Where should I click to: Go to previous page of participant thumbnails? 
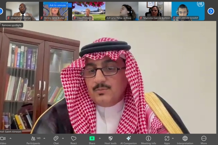click(x=1, y=11)
